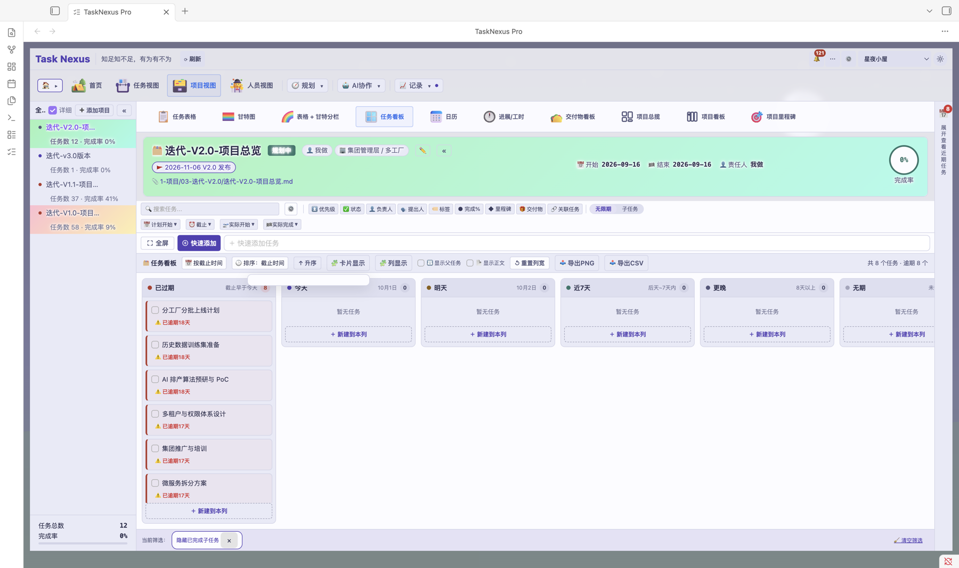Click the gear icon next to task search

(x=291, y=209)
